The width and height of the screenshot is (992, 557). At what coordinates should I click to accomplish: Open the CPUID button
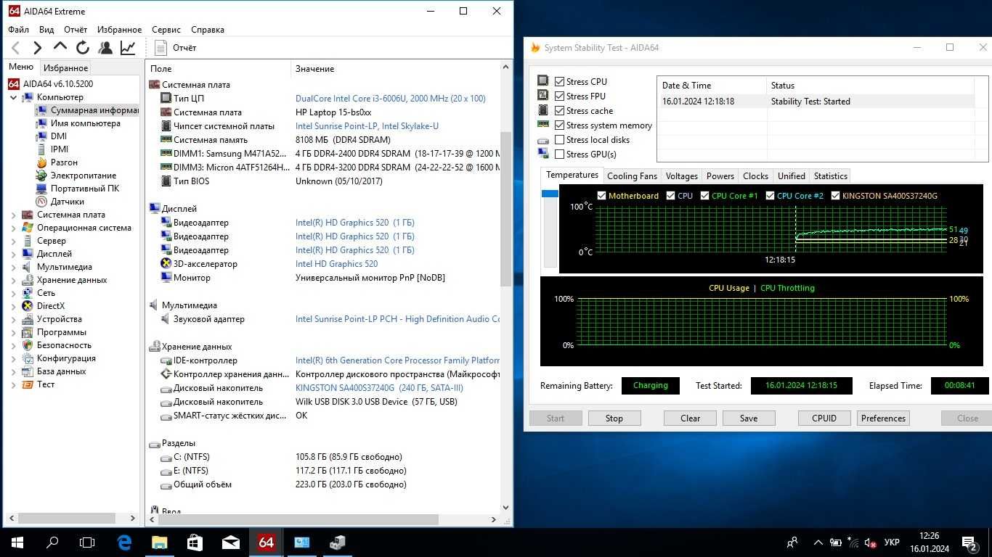(824, 418)
